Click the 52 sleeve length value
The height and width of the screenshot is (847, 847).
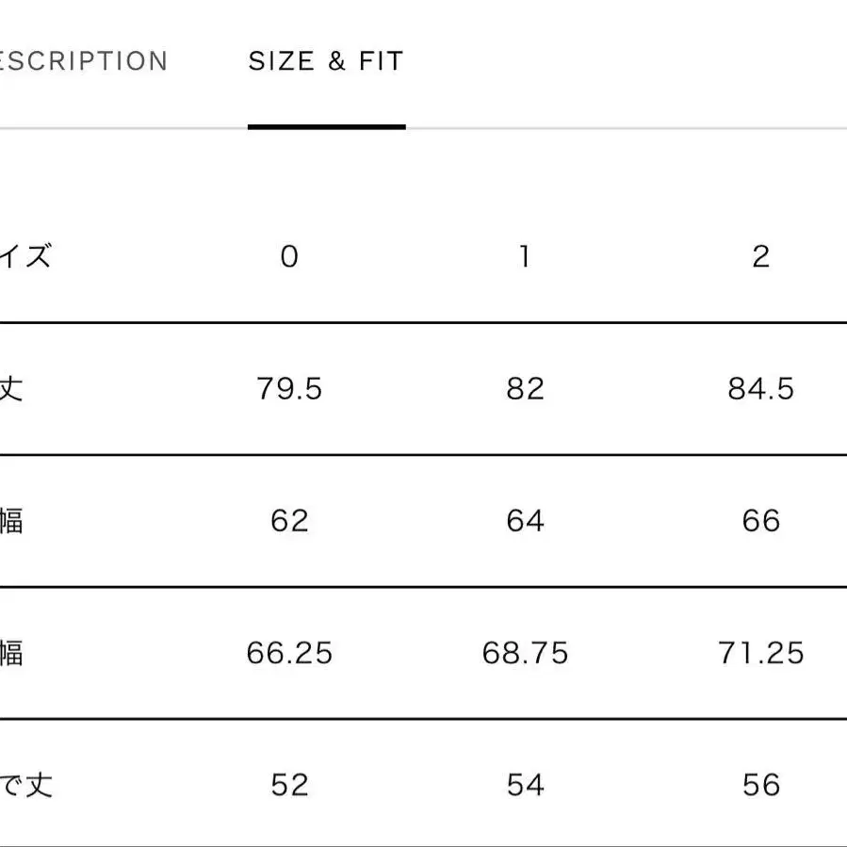coord(289,785)
